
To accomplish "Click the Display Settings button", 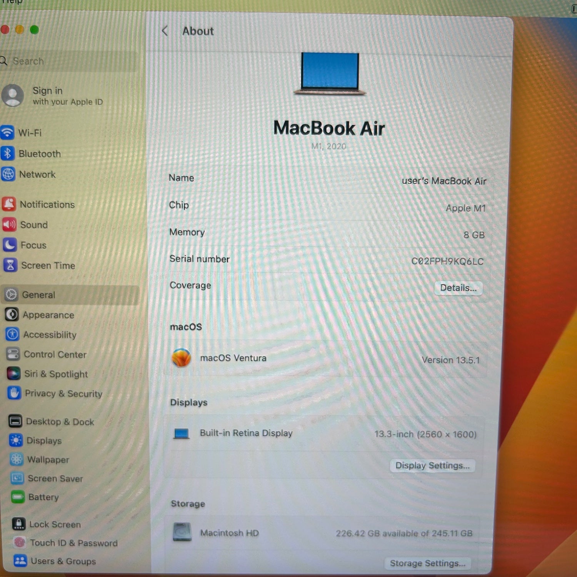I will tap(432, 465).
